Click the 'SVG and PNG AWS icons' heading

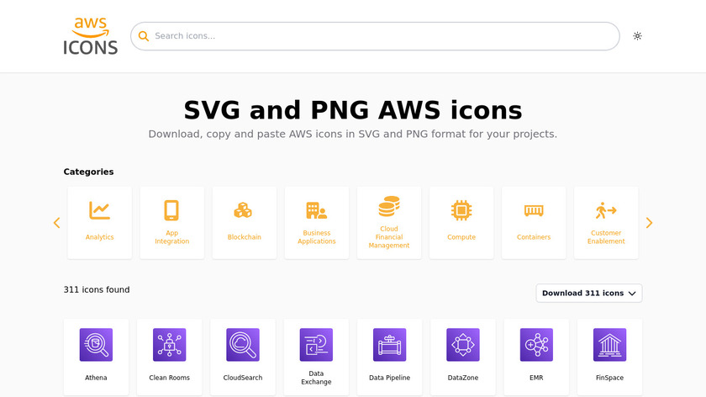point(353,110)
